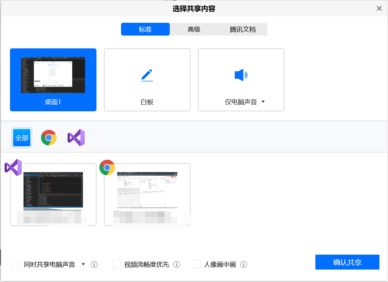Show info for 同时共享电脑声音
This screenshot has width=388, height=282.
94,265
